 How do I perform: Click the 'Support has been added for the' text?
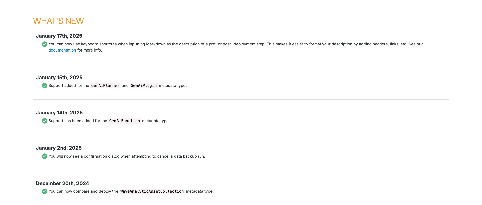click(78, 121)
